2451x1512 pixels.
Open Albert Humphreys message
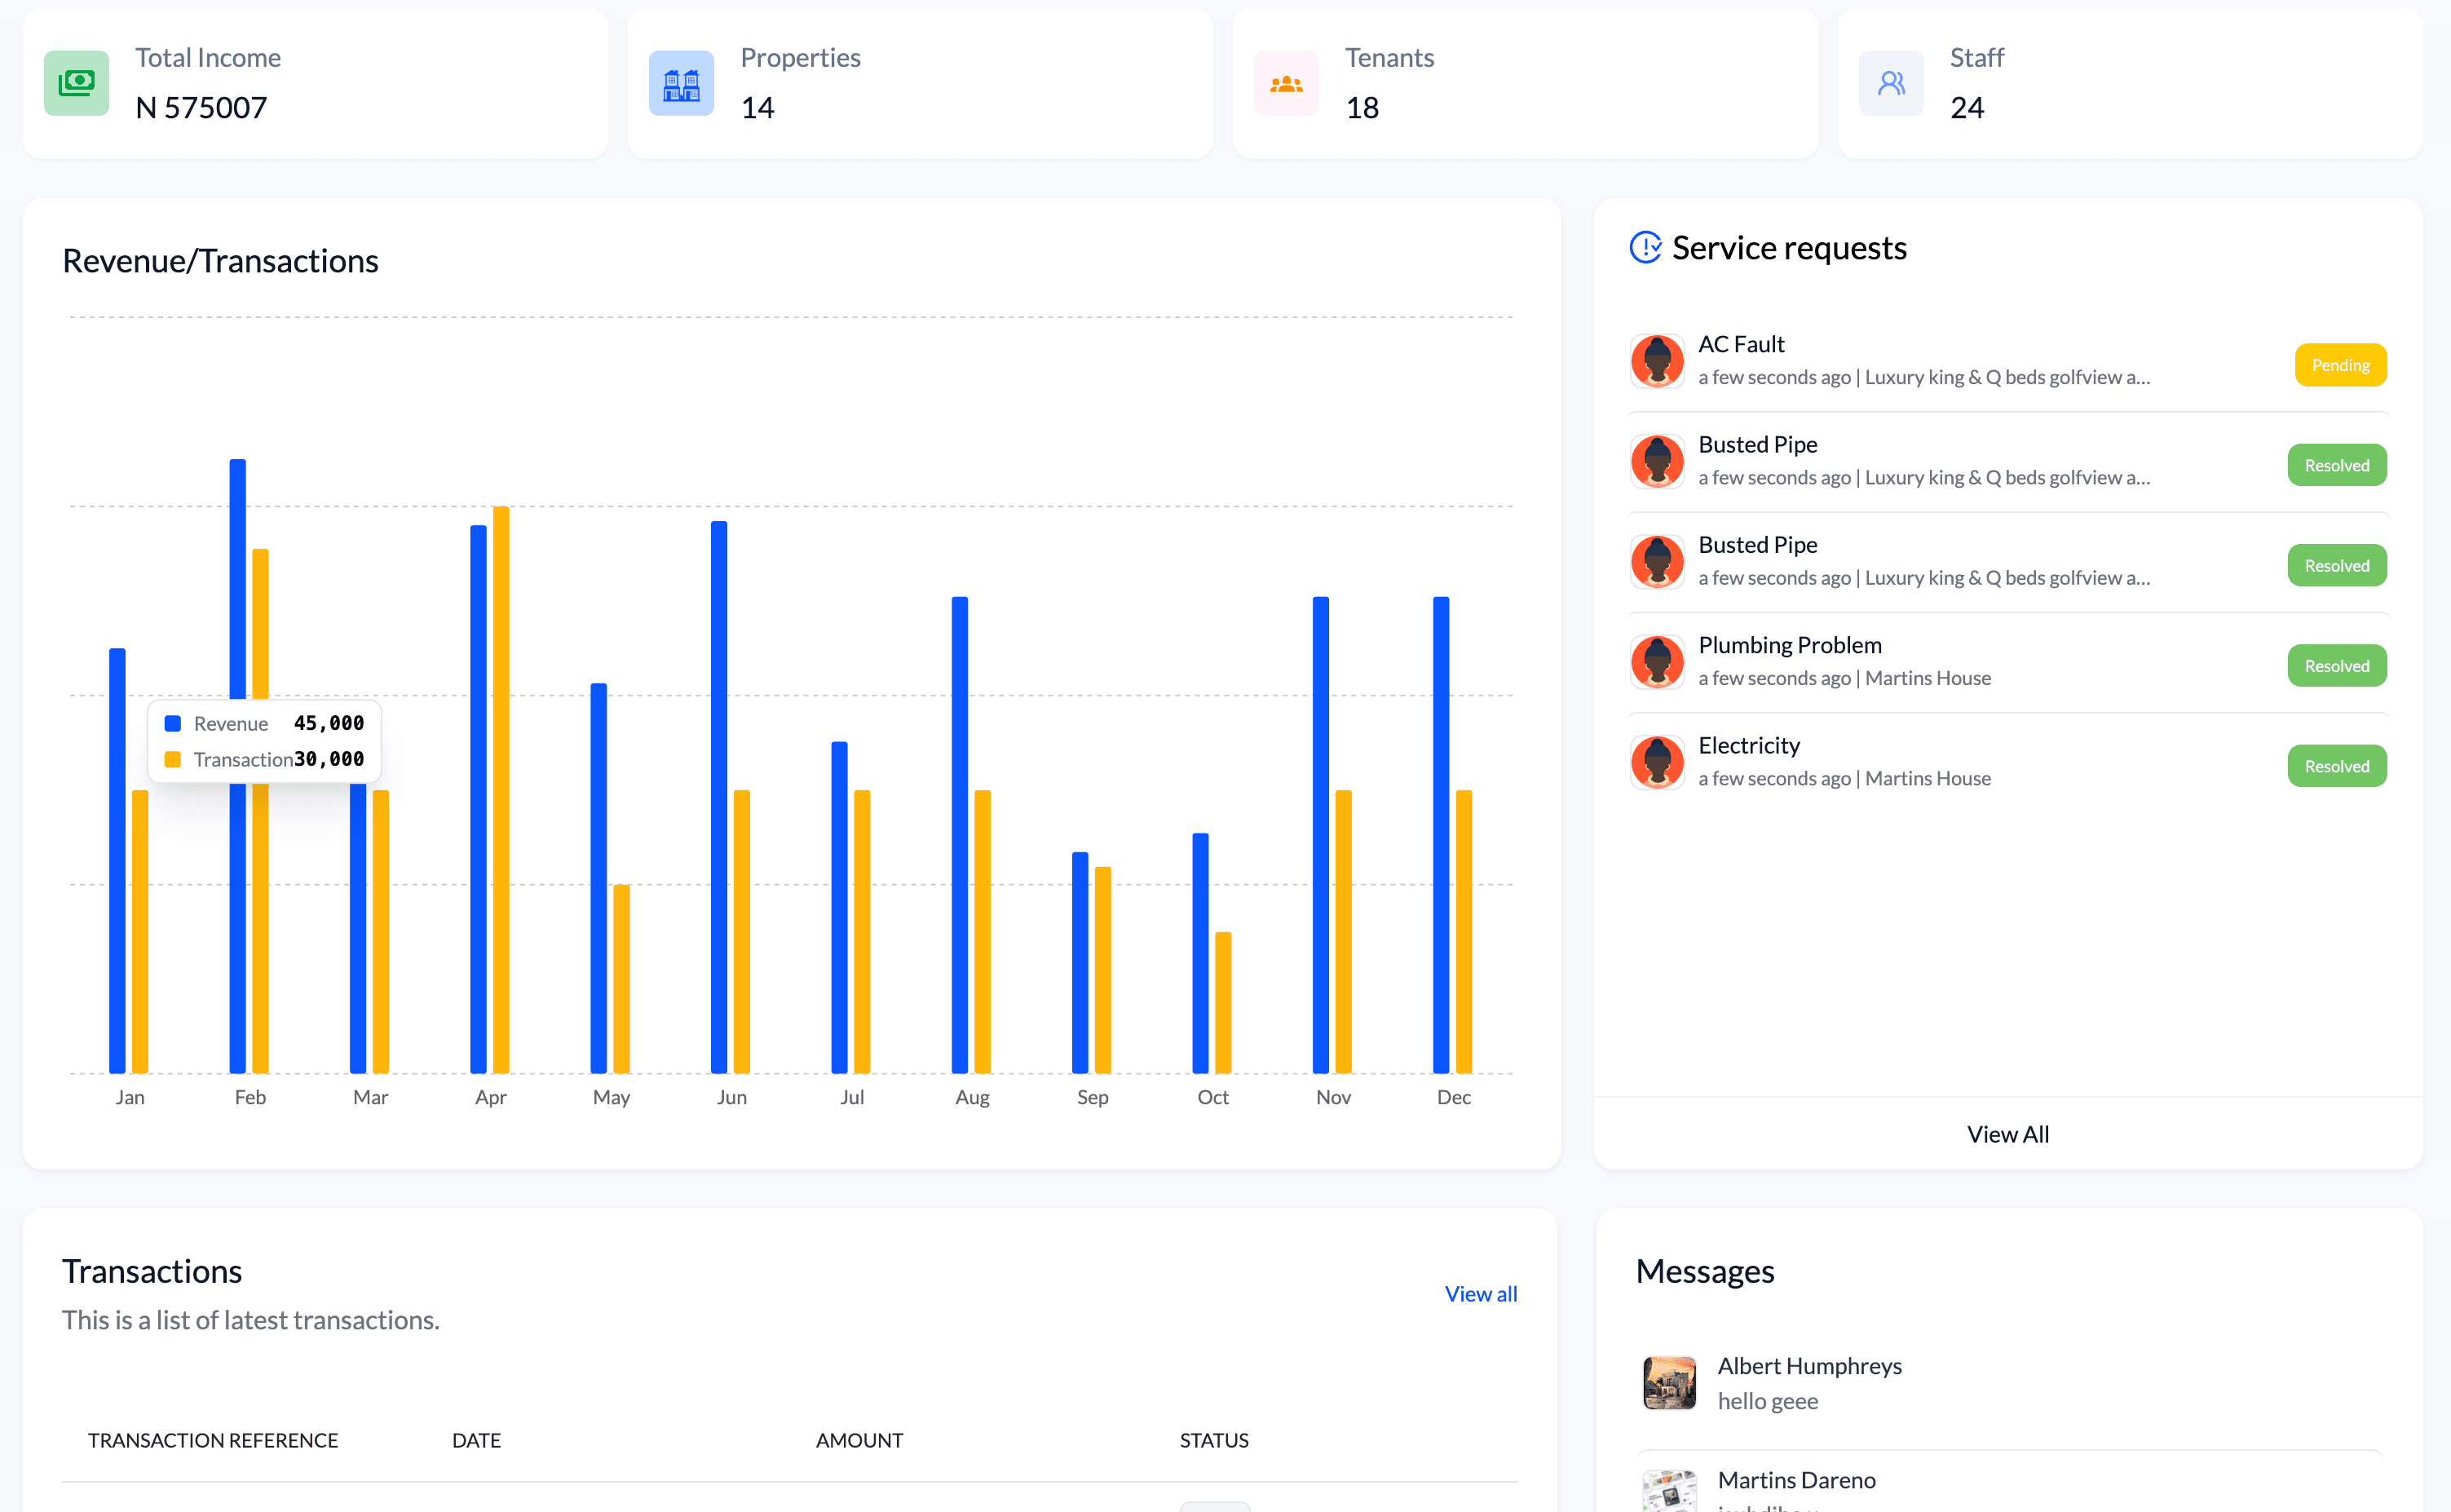(2007, 1383)
